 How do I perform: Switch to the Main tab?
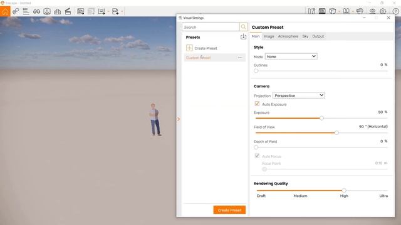(256, 36)
